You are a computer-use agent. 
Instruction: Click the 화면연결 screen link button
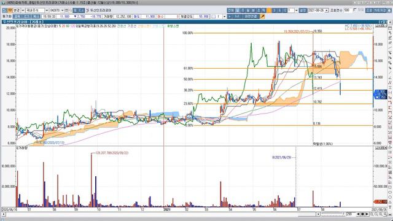(x=251, y=17)
